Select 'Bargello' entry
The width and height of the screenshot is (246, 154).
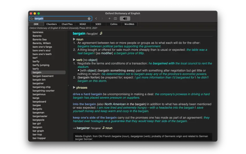(x=37, y=109)
